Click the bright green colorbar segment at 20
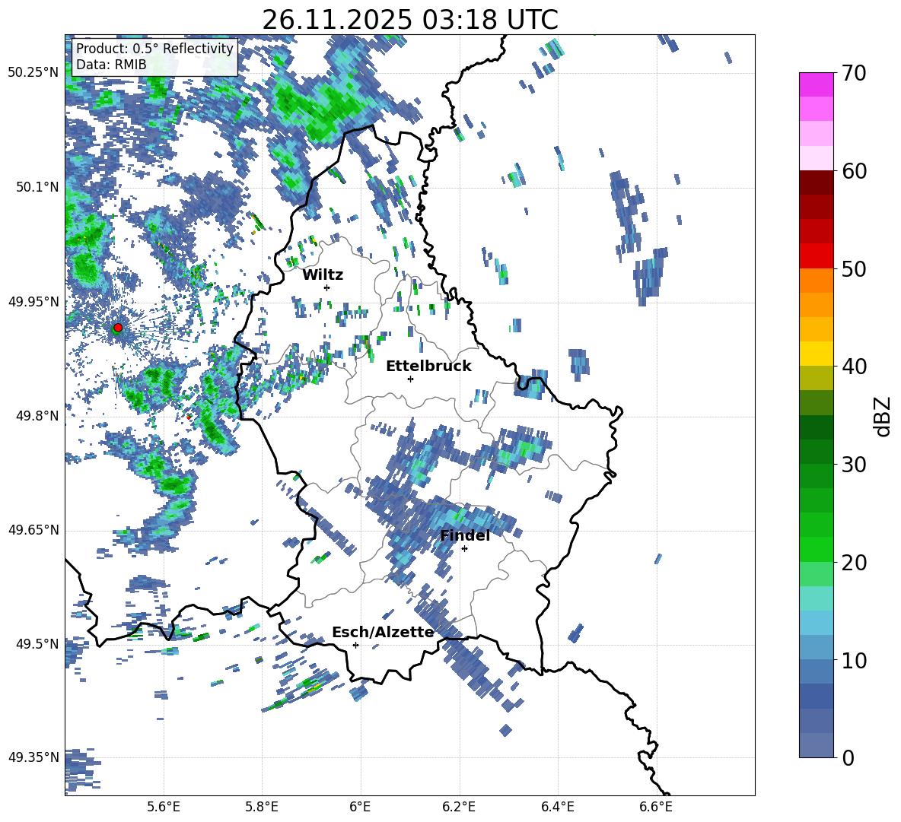The height and width of the screenshot is (822, 901). pos(816,549)
